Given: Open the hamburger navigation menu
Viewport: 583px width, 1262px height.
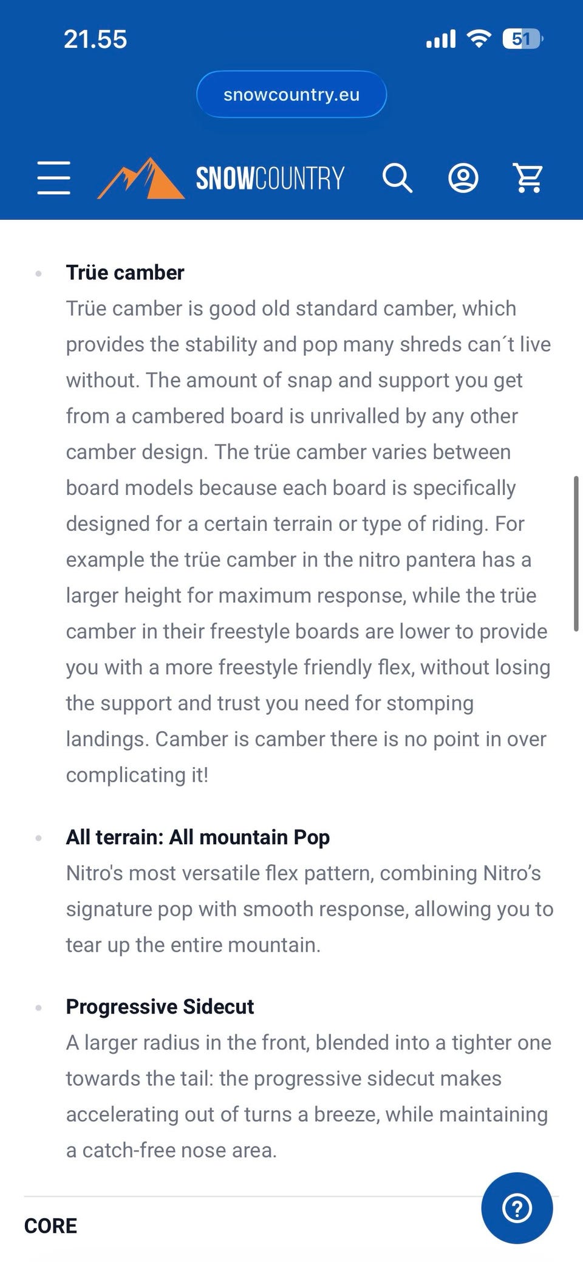Looking at the screenshot, I should coord(53,178).
